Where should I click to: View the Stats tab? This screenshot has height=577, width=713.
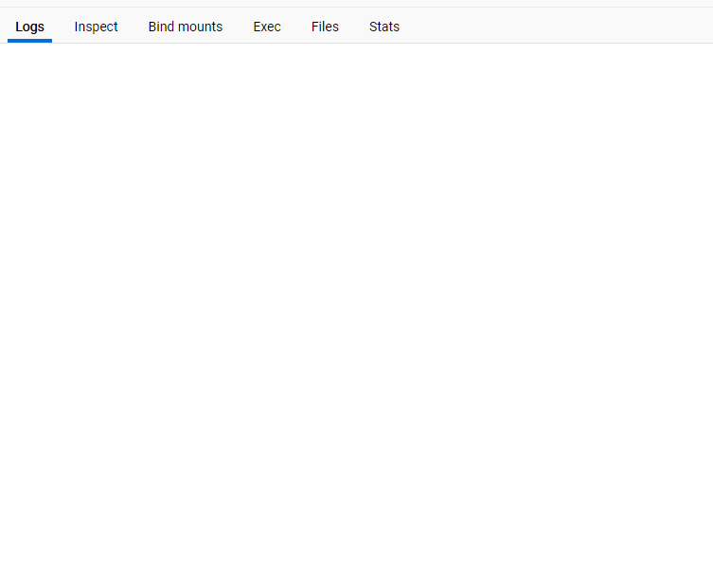point(384,27)
